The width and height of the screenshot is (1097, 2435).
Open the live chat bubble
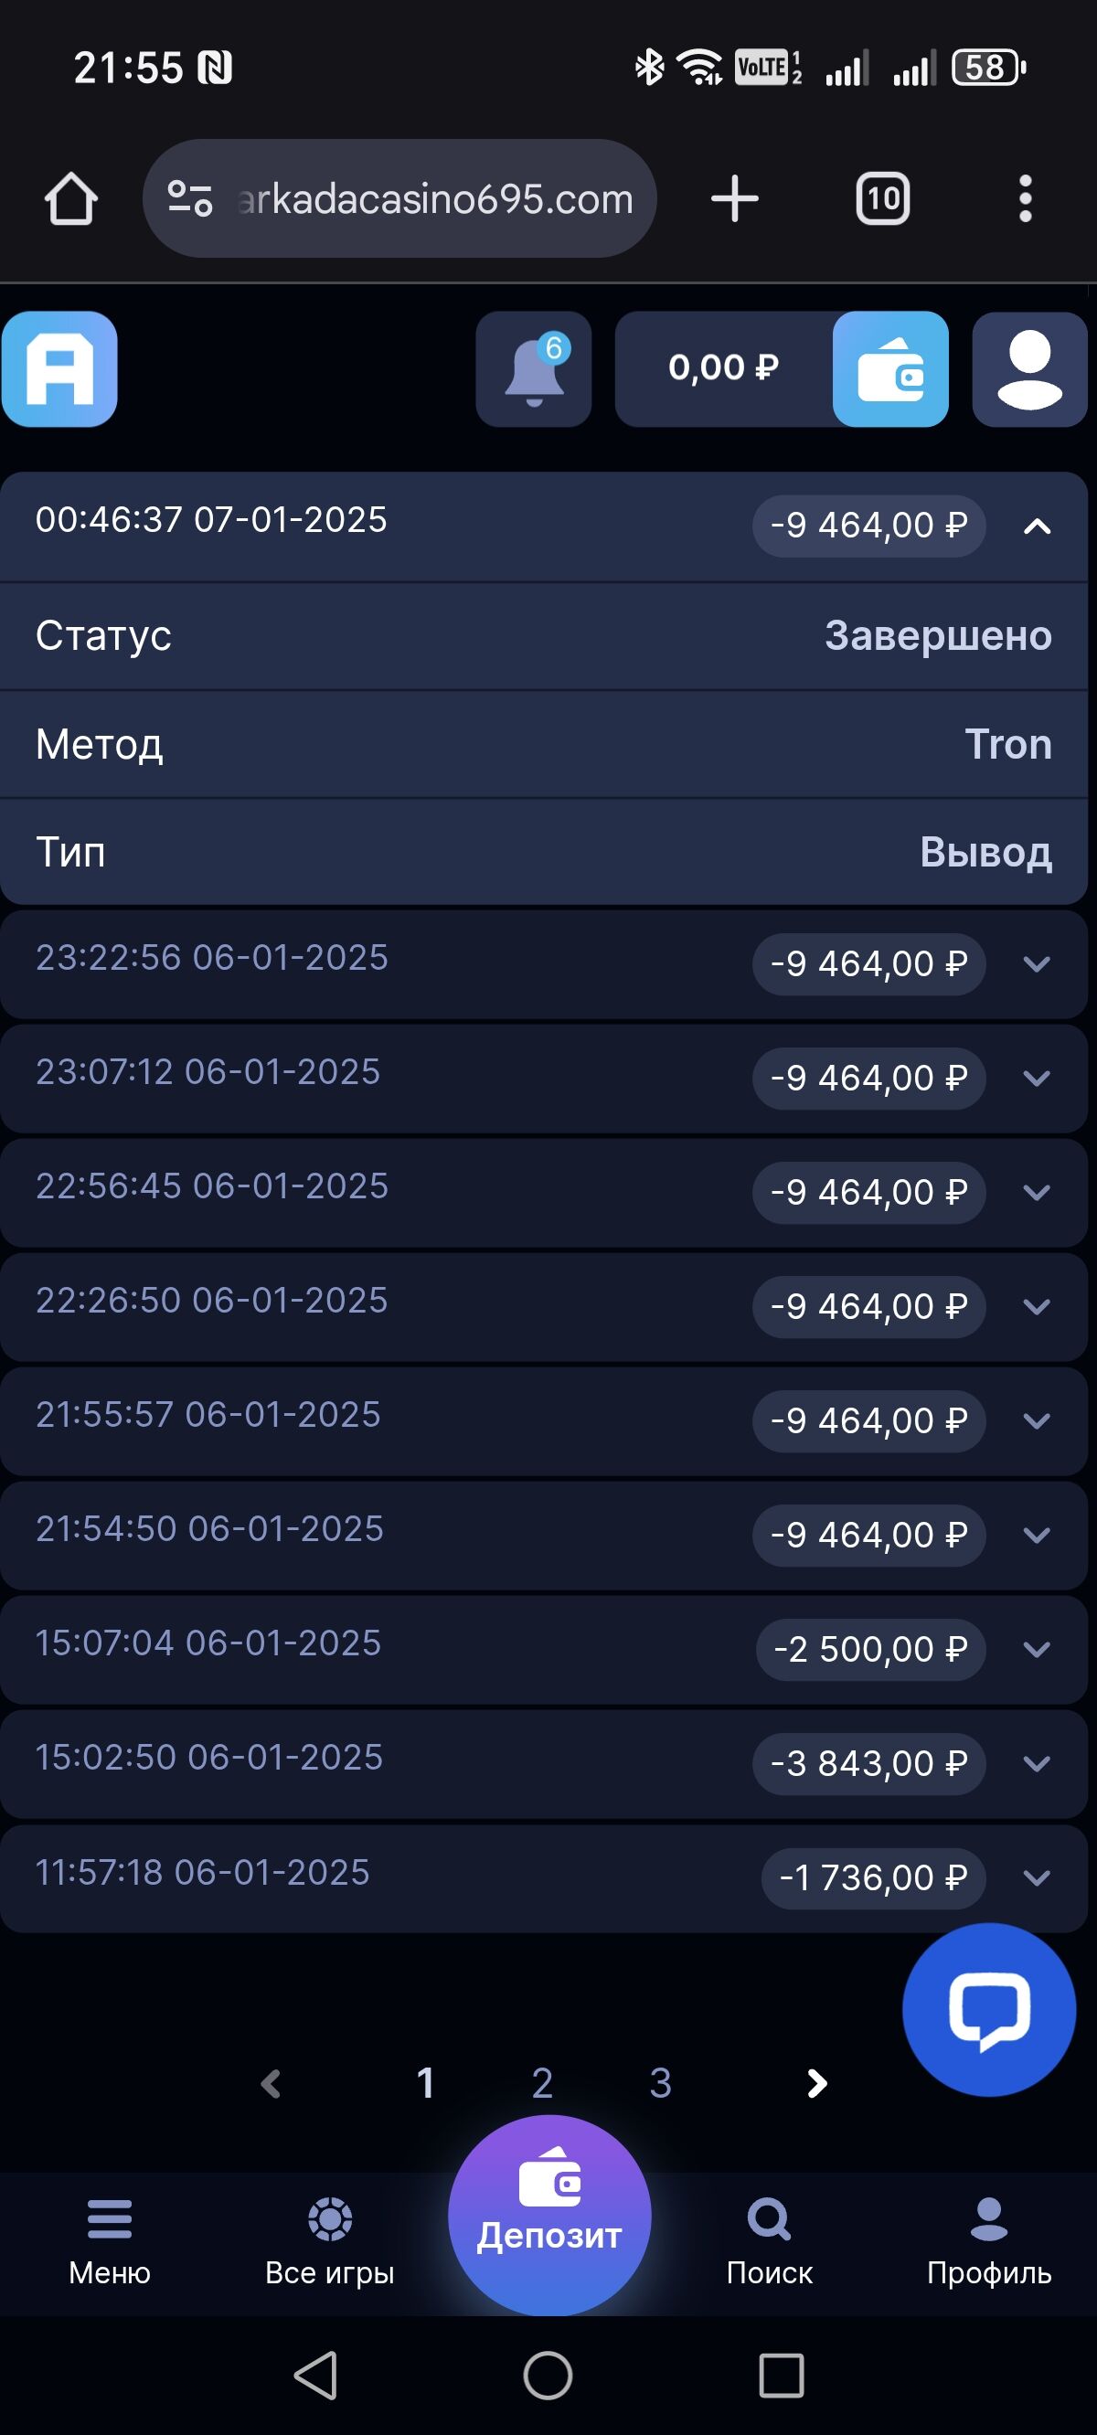pyautogui.click(x=988, y=2009)
